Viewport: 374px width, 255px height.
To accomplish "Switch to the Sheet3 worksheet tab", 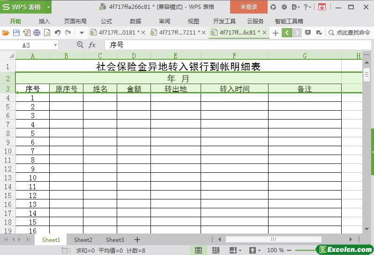I will 115,240.
